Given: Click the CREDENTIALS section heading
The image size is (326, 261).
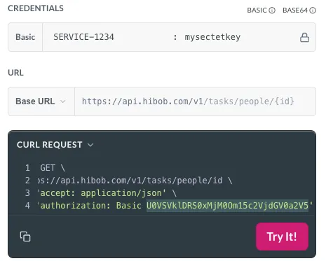Looking at the screenshot, I should (x=36, y=8).
